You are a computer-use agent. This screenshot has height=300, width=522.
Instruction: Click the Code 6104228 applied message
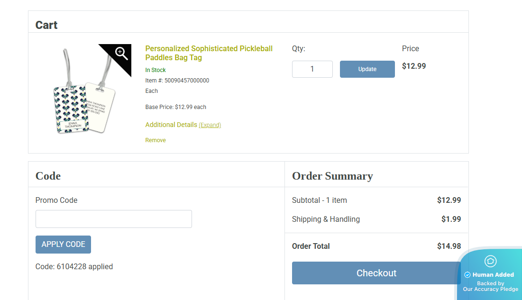74,267
